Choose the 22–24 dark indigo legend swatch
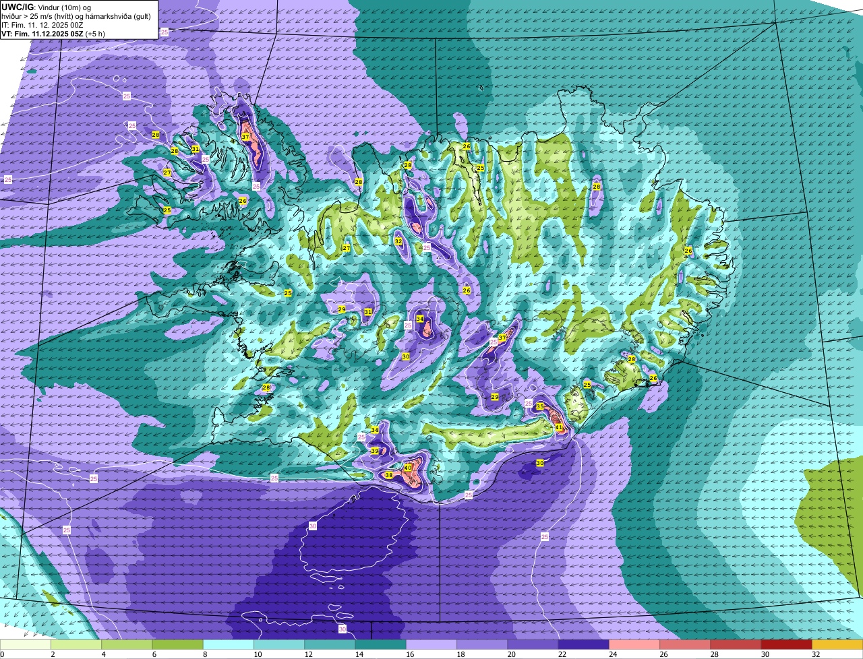Image resolution: width=863 pixels, height=659 pixels. pyautogui.click(x=583, y=644)
